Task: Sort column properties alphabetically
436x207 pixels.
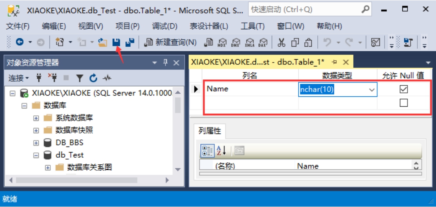Action: pos(221,151)
